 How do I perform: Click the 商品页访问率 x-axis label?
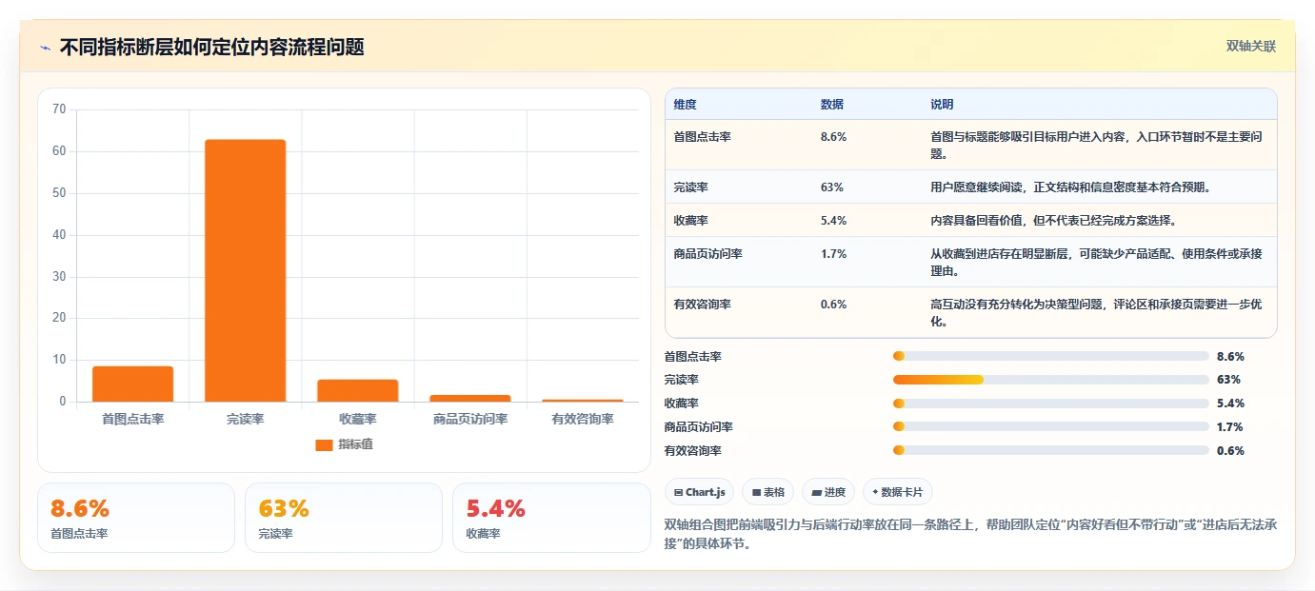[x=470, y=420]
